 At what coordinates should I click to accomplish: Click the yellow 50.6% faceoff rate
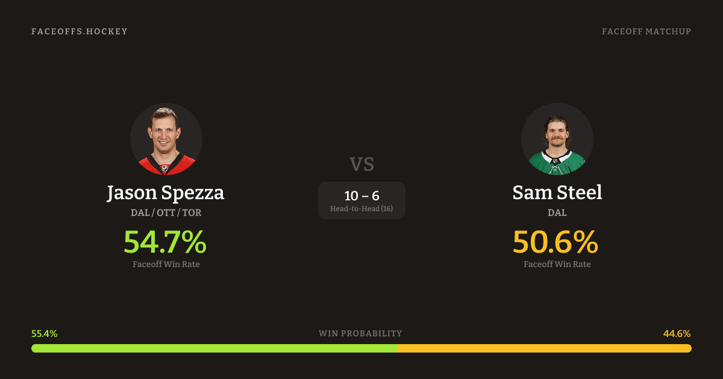[x=555, y=242]
